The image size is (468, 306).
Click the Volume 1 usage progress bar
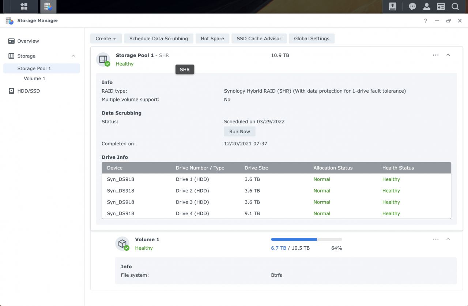[306, 239]
